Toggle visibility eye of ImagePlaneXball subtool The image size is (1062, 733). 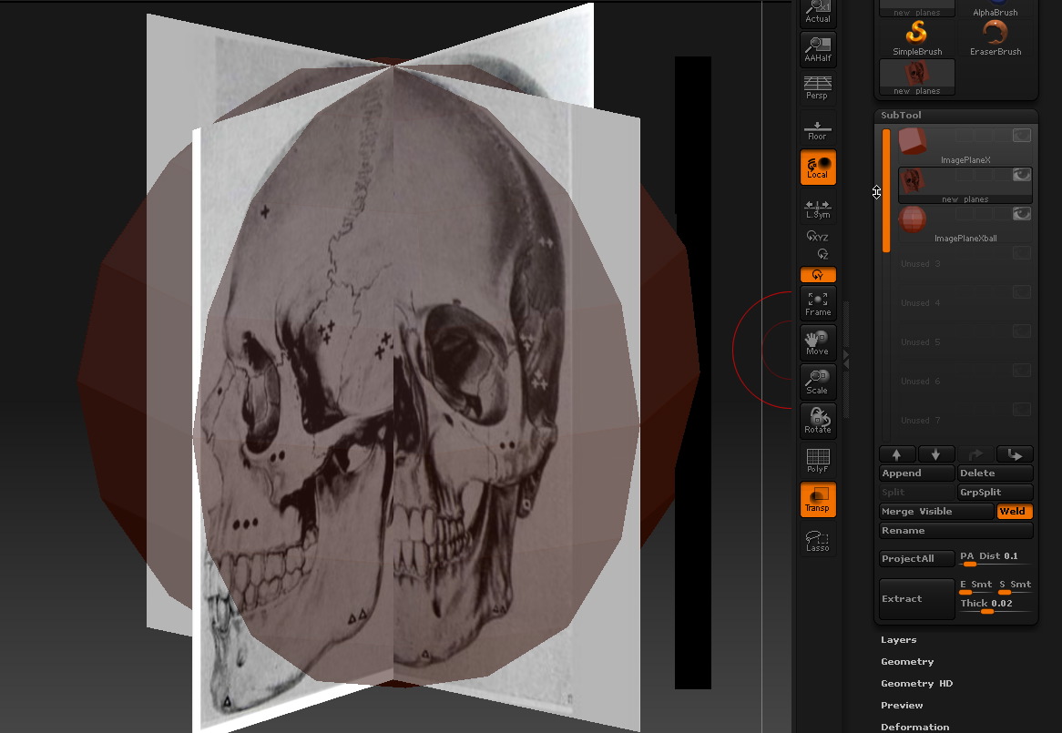click(1021, 214)
